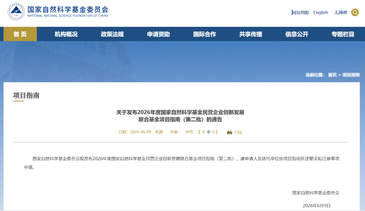This screenshot has height=211, width=365.
Task: Go to 申请资助 section
Action: tap(158, 34)
